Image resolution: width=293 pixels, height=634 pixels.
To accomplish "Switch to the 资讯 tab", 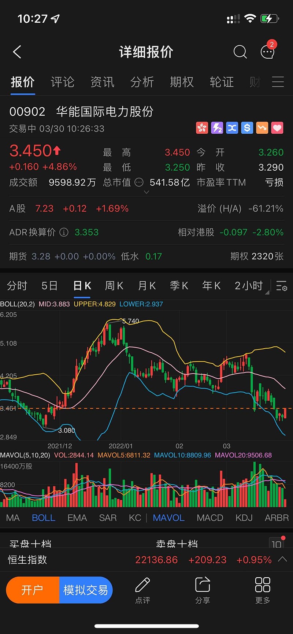I will 103,82.
